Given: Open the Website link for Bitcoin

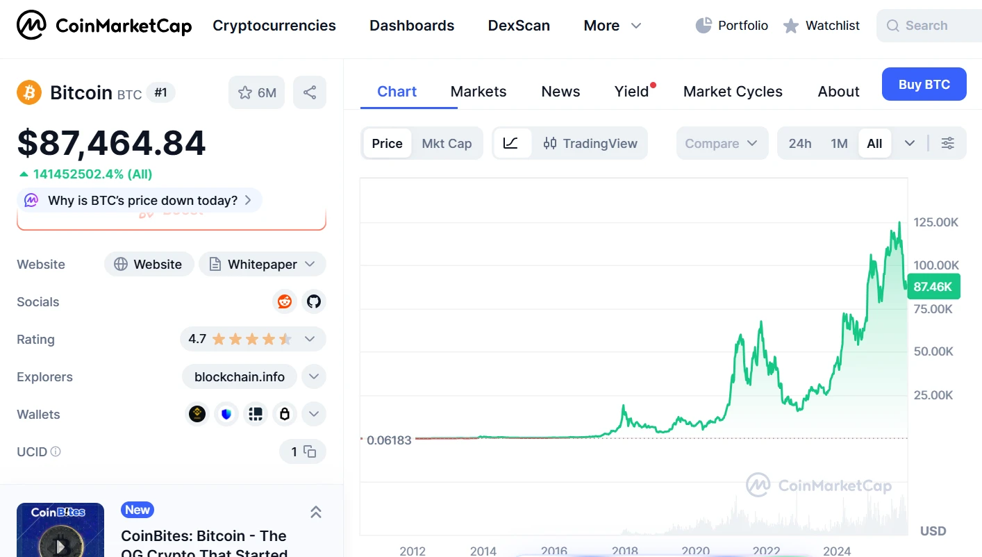Looking at the screenshot, I should coord(149,264).
